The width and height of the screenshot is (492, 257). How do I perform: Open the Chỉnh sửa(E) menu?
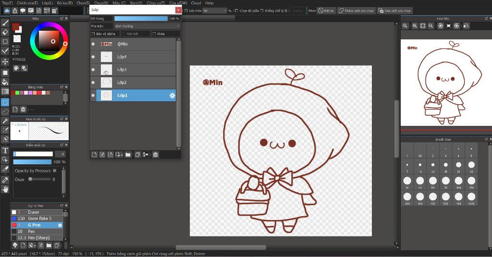27,3
